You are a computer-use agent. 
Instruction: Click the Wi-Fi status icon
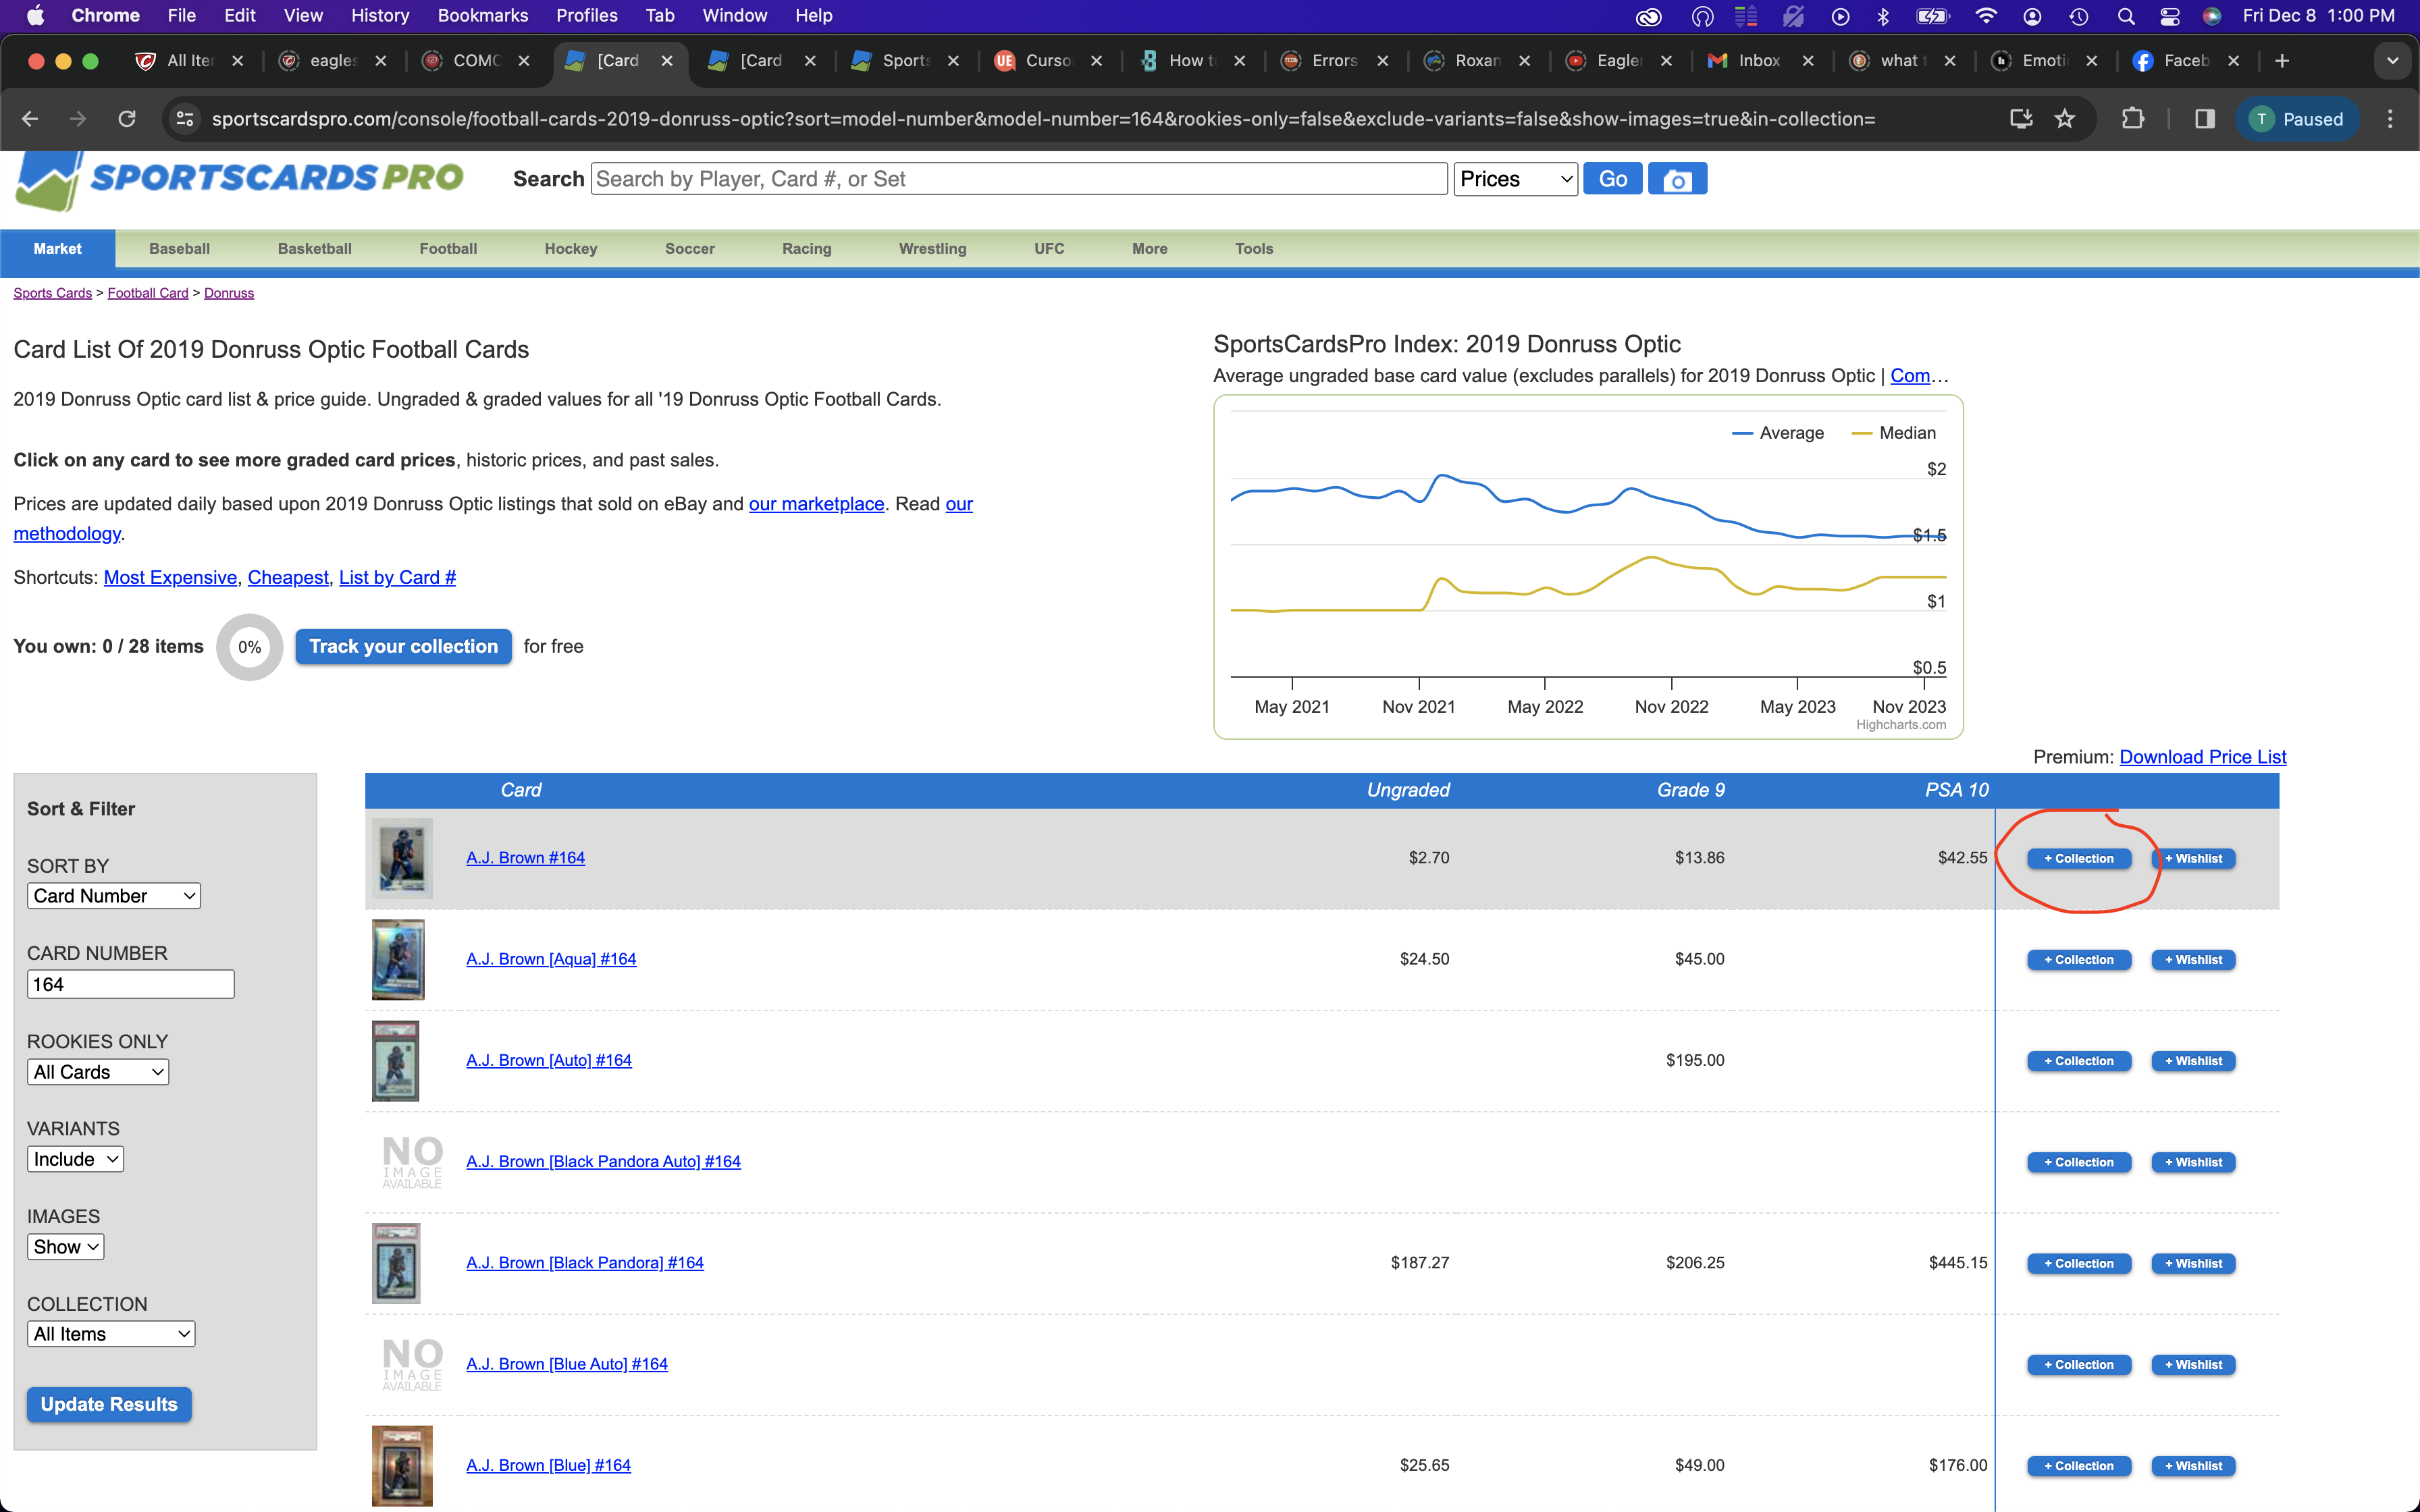tap(1985, 15)
